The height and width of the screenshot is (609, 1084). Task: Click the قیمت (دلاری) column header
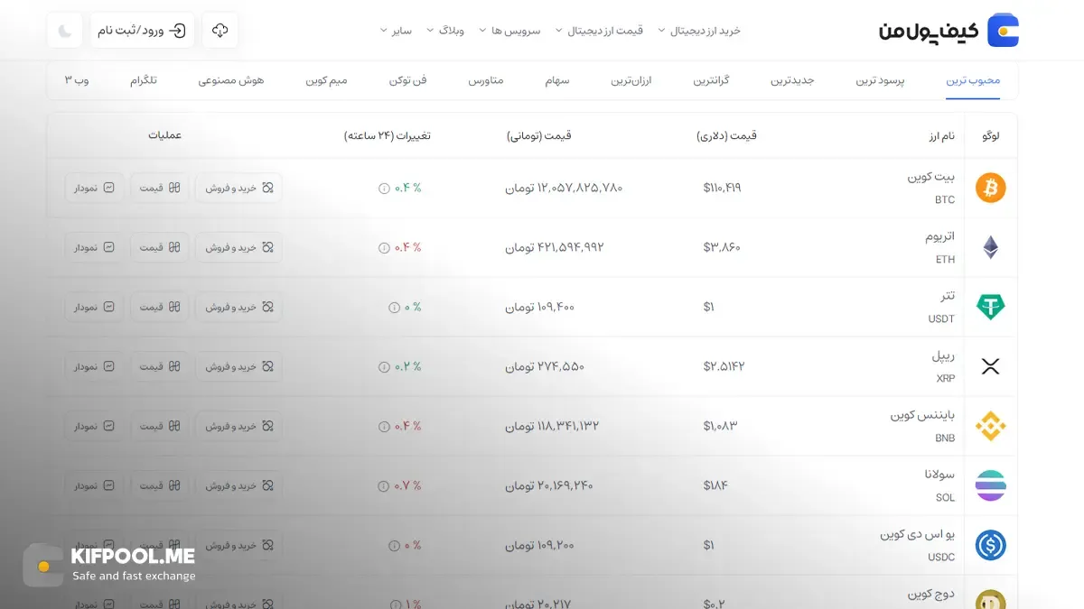tap(727, 135)
